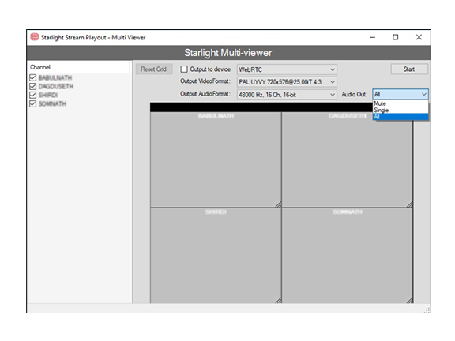This screenshot has width=455, height=341.
Task: Minimize the Multi Viewer window
Action: [x=373, y=37]
